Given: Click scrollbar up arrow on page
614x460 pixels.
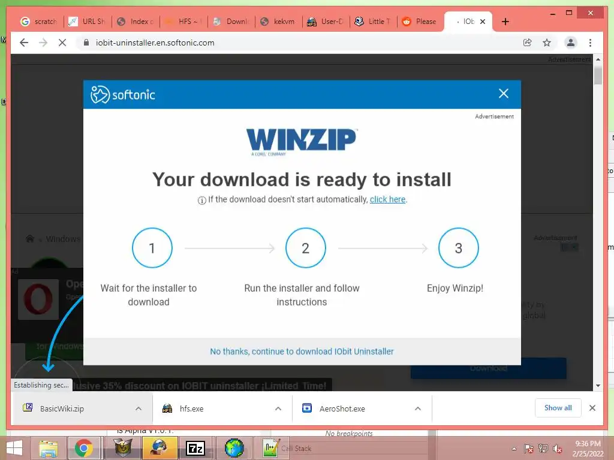Looking at the screenshot, I should coord(598,59).
